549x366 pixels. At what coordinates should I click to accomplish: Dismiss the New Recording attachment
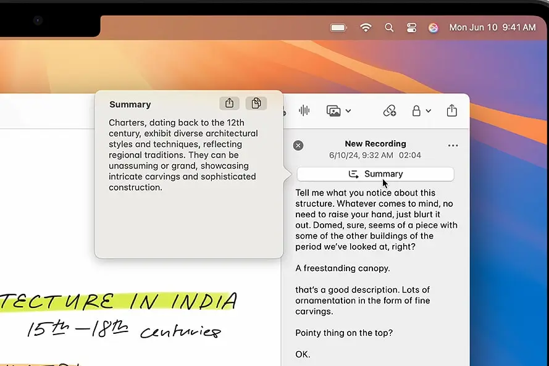coord(298,145)
